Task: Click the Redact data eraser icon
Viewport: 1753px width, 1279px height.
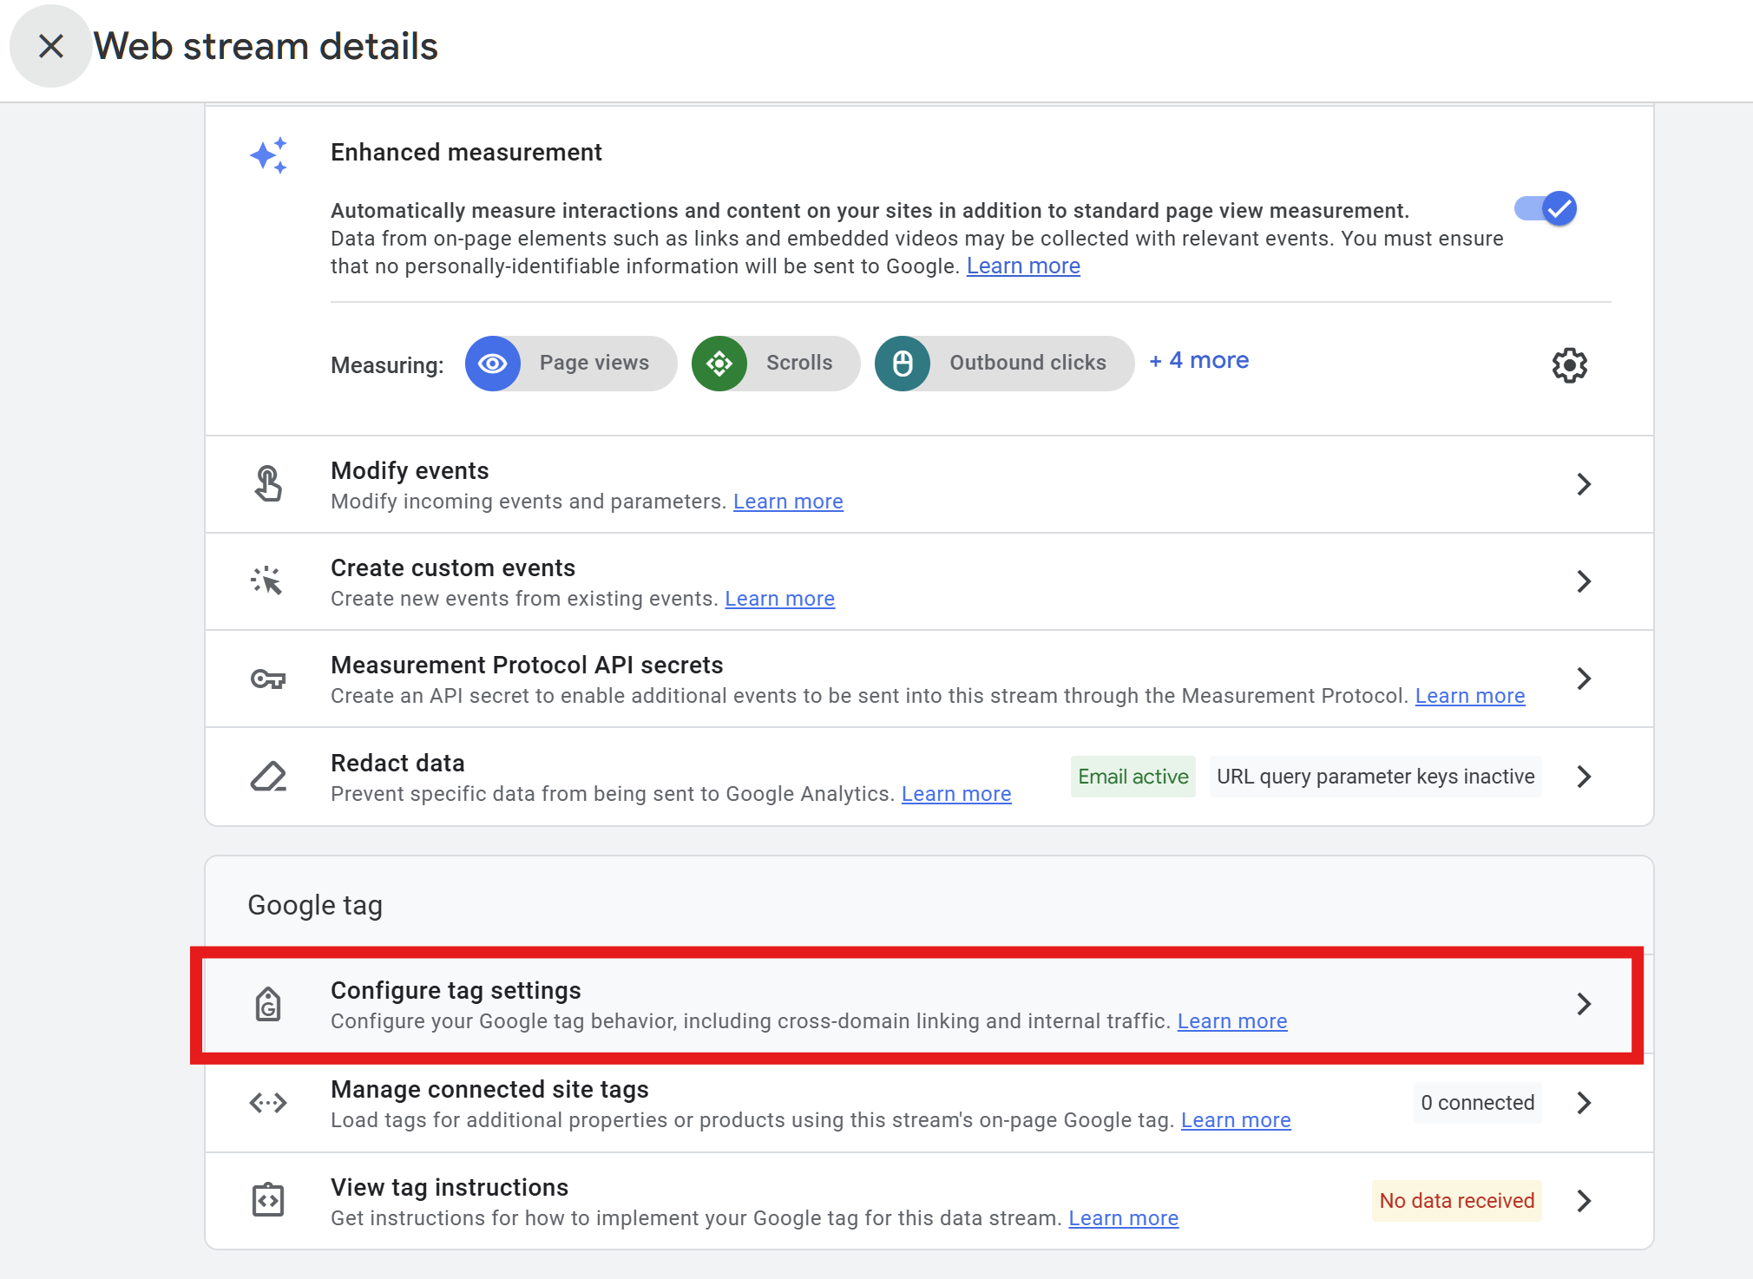Action: (268, 777)
